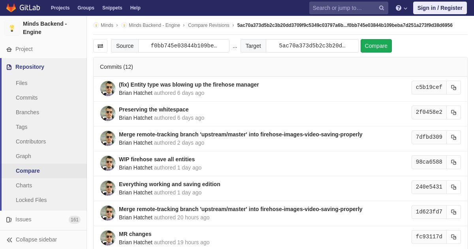474x249 pixels.
Task: Open the Projects menu in navbar
Action: coord(60,8)
